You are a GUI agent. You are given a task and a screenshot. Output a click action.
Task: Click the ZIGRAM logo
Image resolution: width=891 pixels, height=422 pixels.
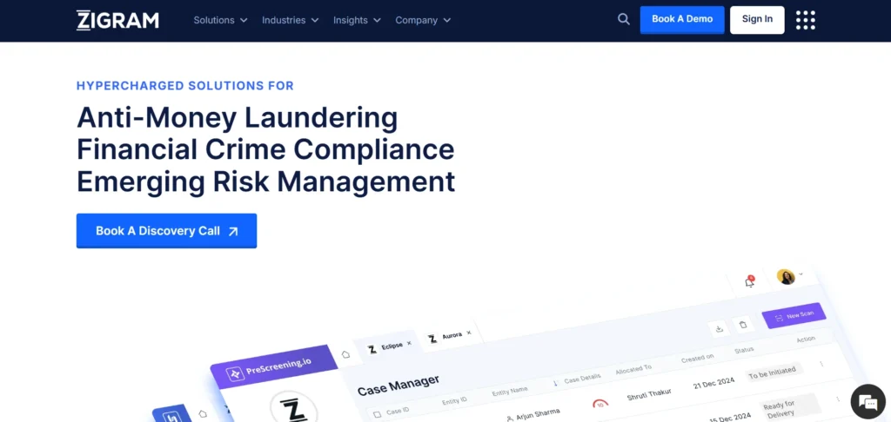click(117, 20)
